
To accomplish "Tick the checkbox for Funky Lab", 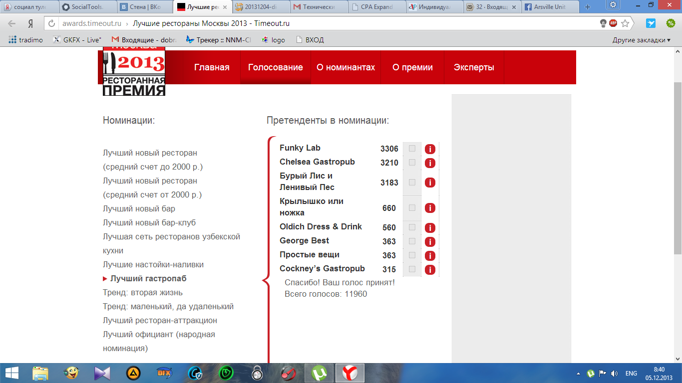I will [412, 148].
